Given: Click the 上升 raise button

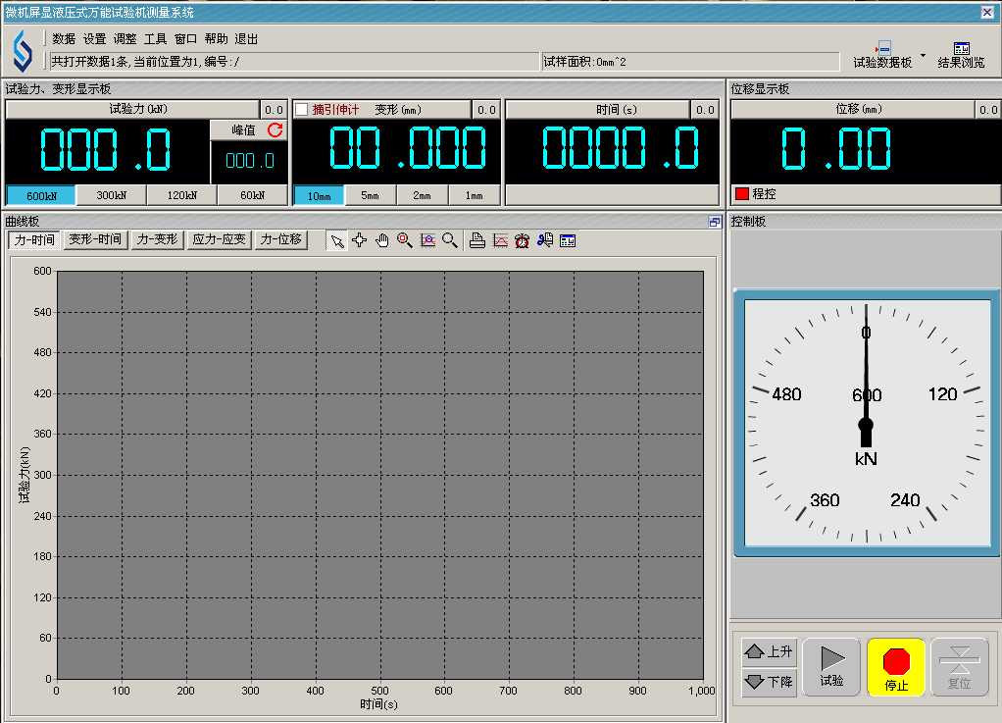Looking at the screenshot, I should [770, 651].
